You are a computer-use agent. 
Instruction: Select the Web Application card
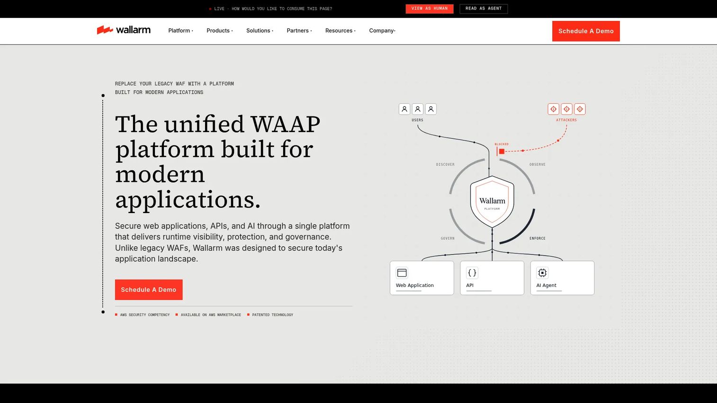(x=422, y=278)
